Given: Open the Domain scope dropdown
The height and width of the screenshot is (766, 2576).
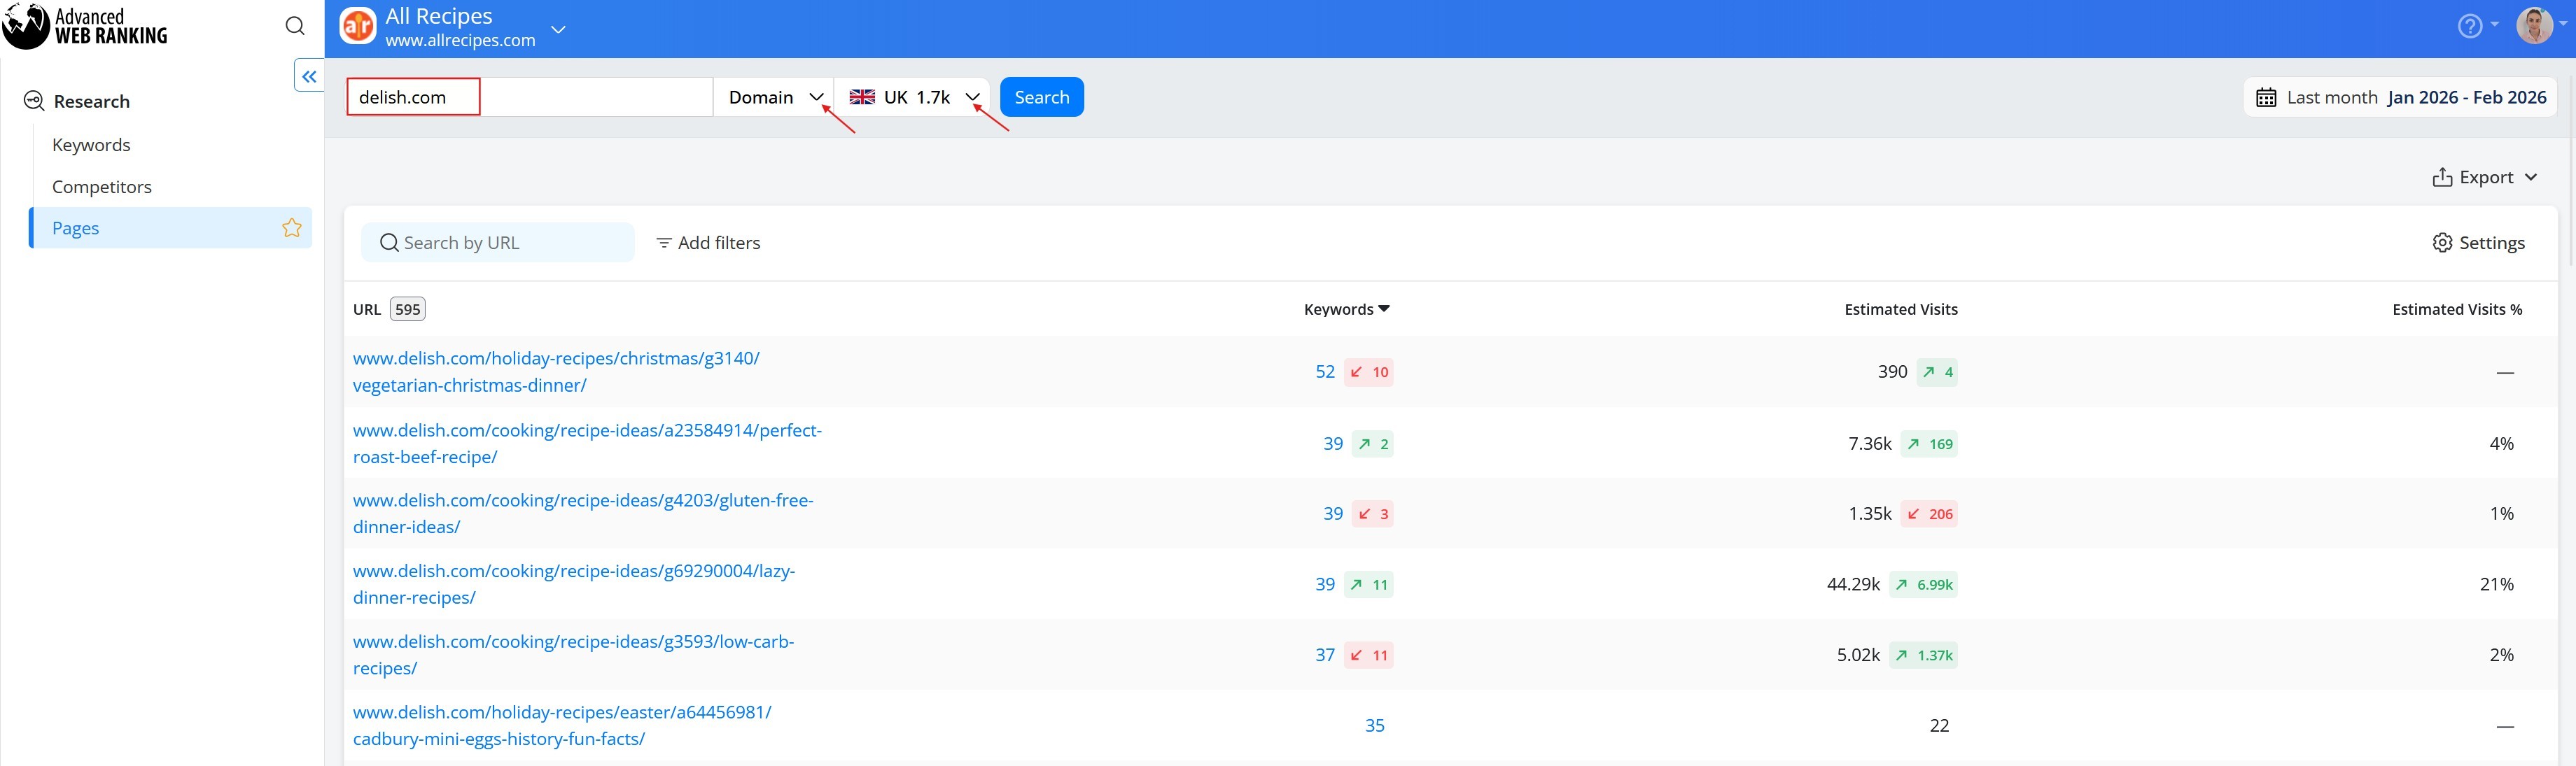Looking at the screenshot, I should (x=774, y=97).
